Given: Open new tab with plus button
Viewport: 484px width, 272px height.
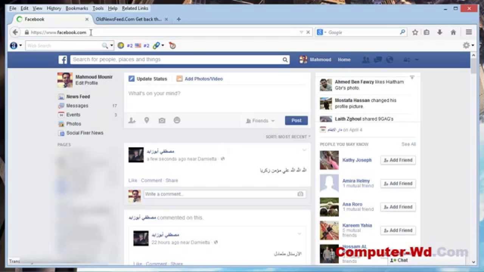Looking at the screenshot, I should tap(179, 19).
